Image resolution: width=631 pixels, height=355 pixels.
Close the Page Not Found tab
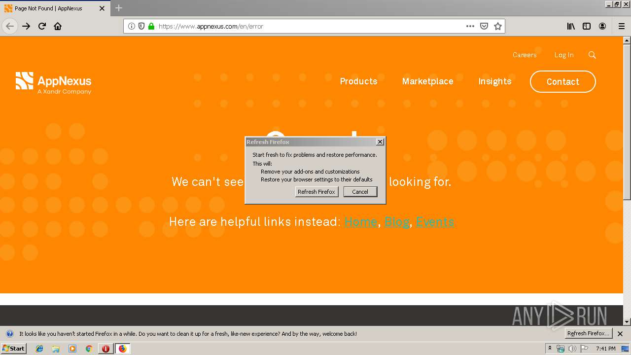pyautogui.click(x=102, y=8)
